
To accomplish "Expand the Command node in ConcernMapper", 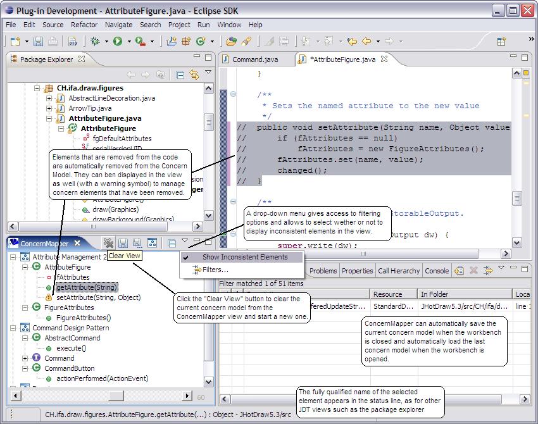I will tap(25, 358).
